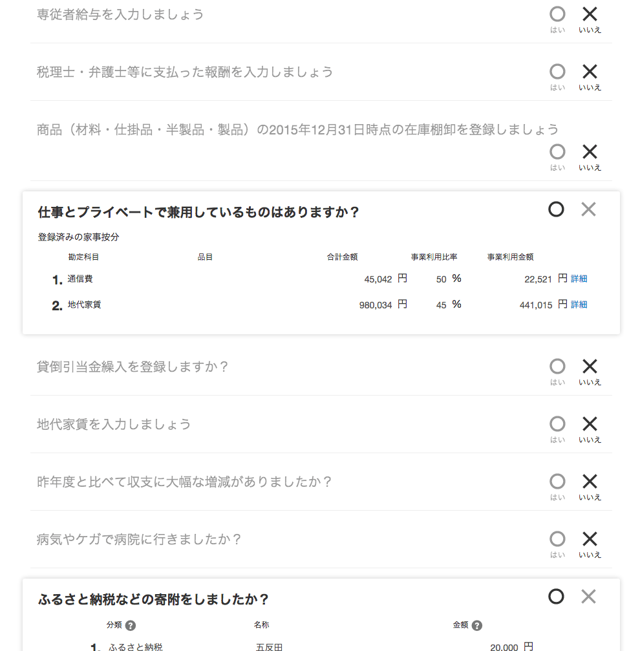This screenshot has width=640, height=651.
Task: Click help icon next to 分類 header
Action: click(x=130, y=626)
